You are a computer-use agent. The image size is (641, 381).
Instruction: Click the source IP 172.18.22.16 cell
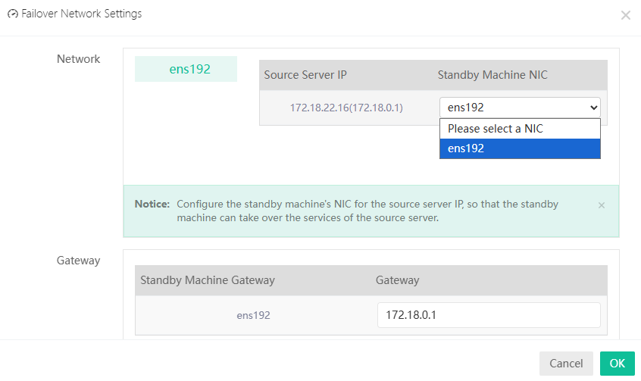pyautogui.click(x=346, y=108)
